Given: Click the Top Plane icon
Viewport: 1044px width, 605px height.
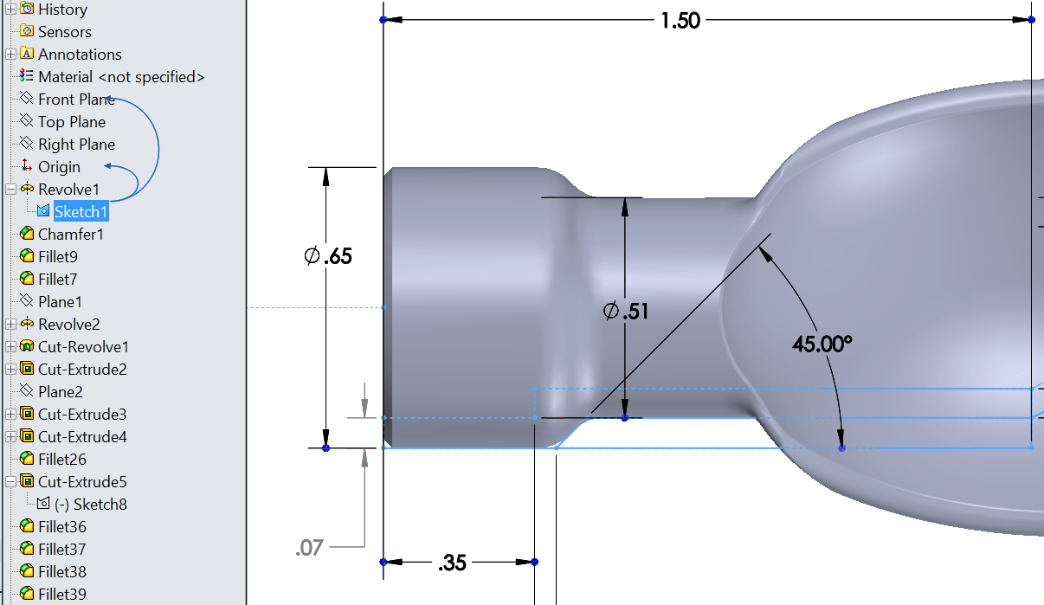Looking at the screenshot, I should 26,121.
